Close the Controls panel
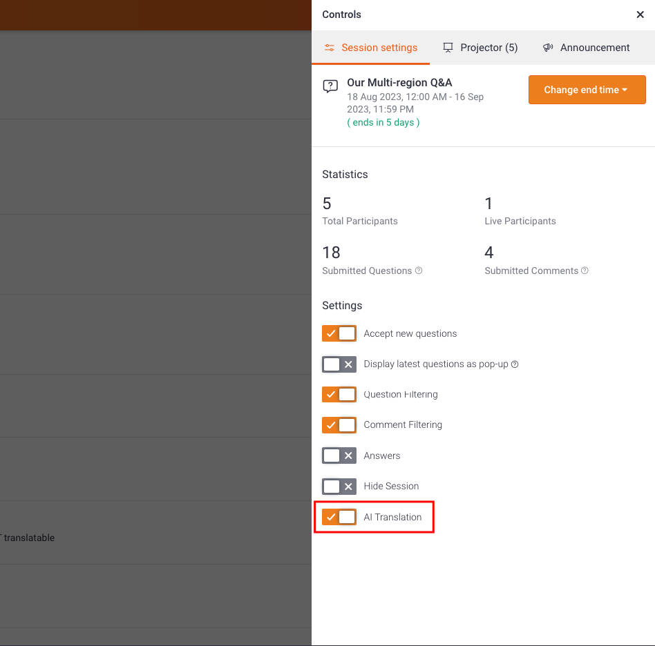The height and width of the screenshot is (646, 655). pyautogui.click(x=640, y=14)
